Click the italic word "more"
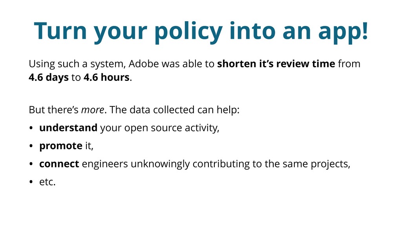The height and width of the screenshot is (226, 402). click(93, 110)
